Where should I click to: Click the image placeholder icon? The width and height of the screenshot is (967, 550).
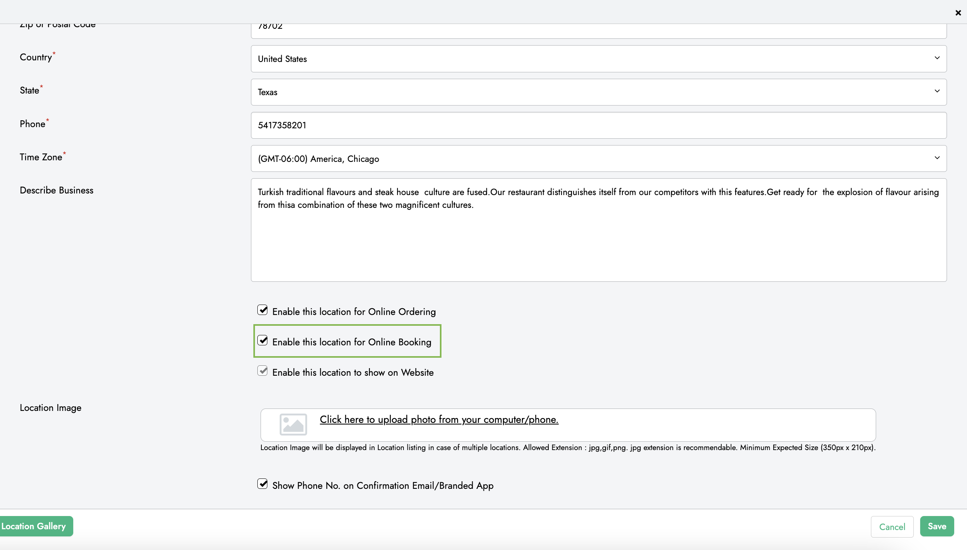pyautogui.click(x=293, y=424)
